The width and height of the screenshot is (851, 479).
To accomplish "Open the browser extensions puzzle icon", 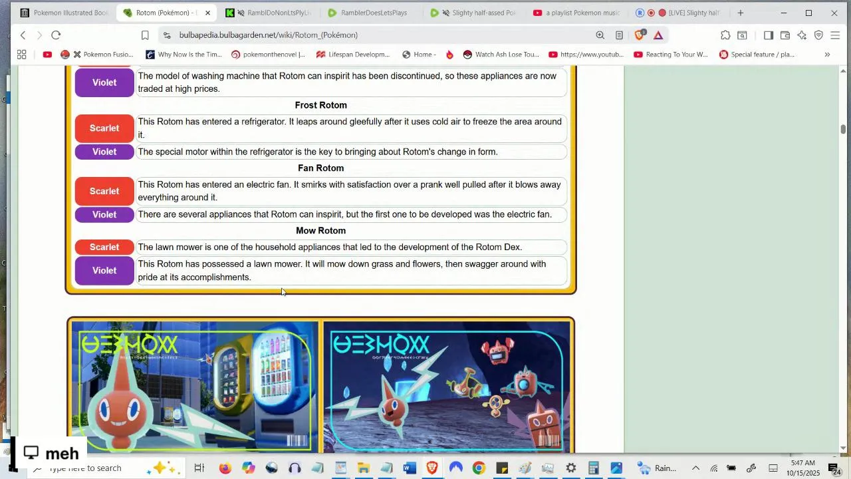I will click(725, 35).
